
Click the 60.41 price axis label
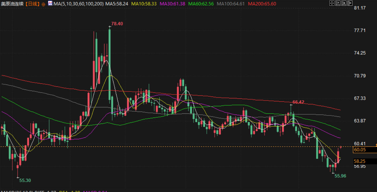click(x=360, y=143)
